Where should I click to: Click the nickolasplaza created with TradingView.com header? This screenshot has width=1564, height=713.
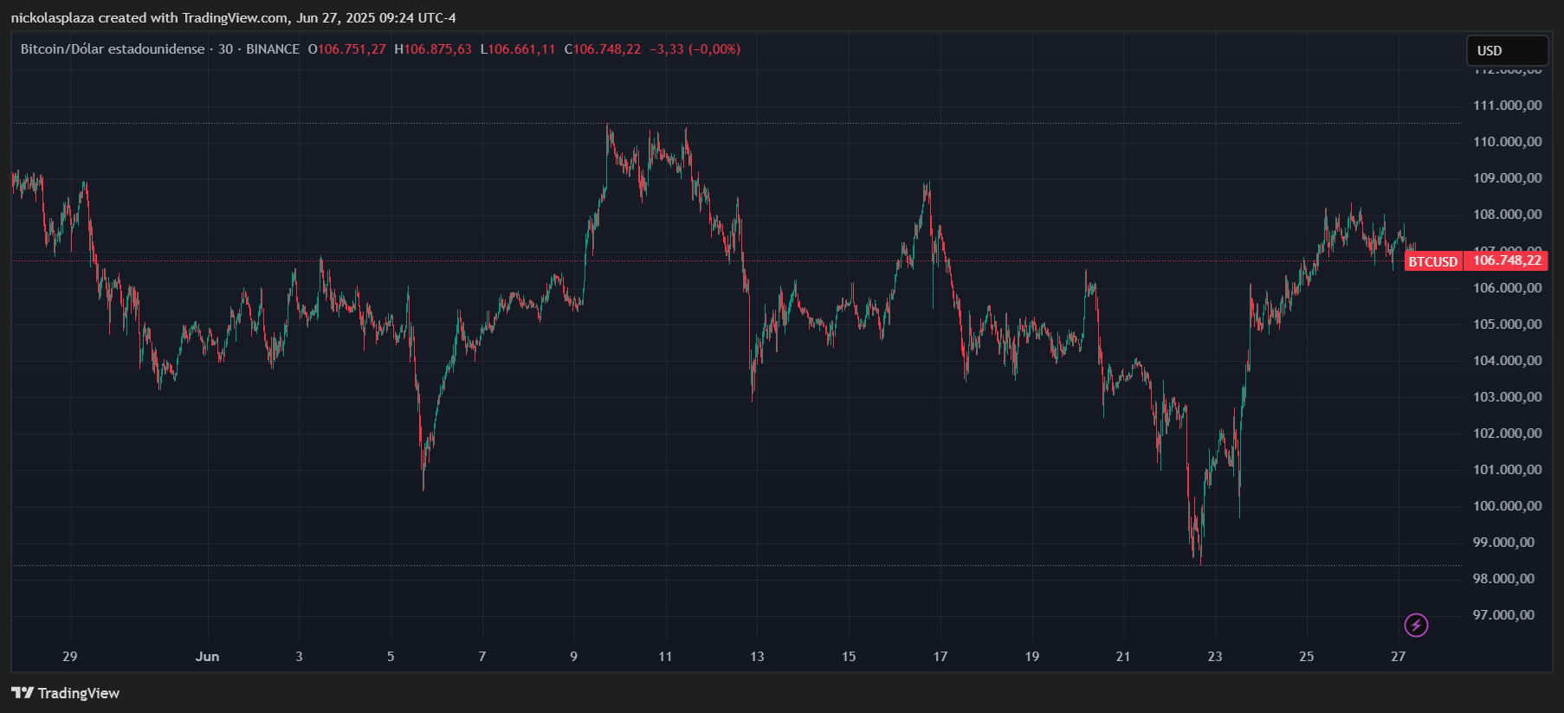click(x=234, y=18)
